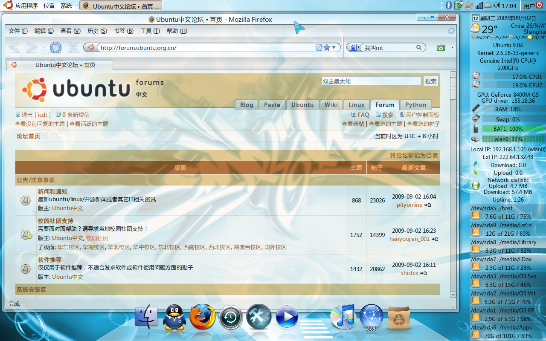This screenshot has height=341, width=546.
Task: Click the red power button in top panel
Action: point(540,5)
